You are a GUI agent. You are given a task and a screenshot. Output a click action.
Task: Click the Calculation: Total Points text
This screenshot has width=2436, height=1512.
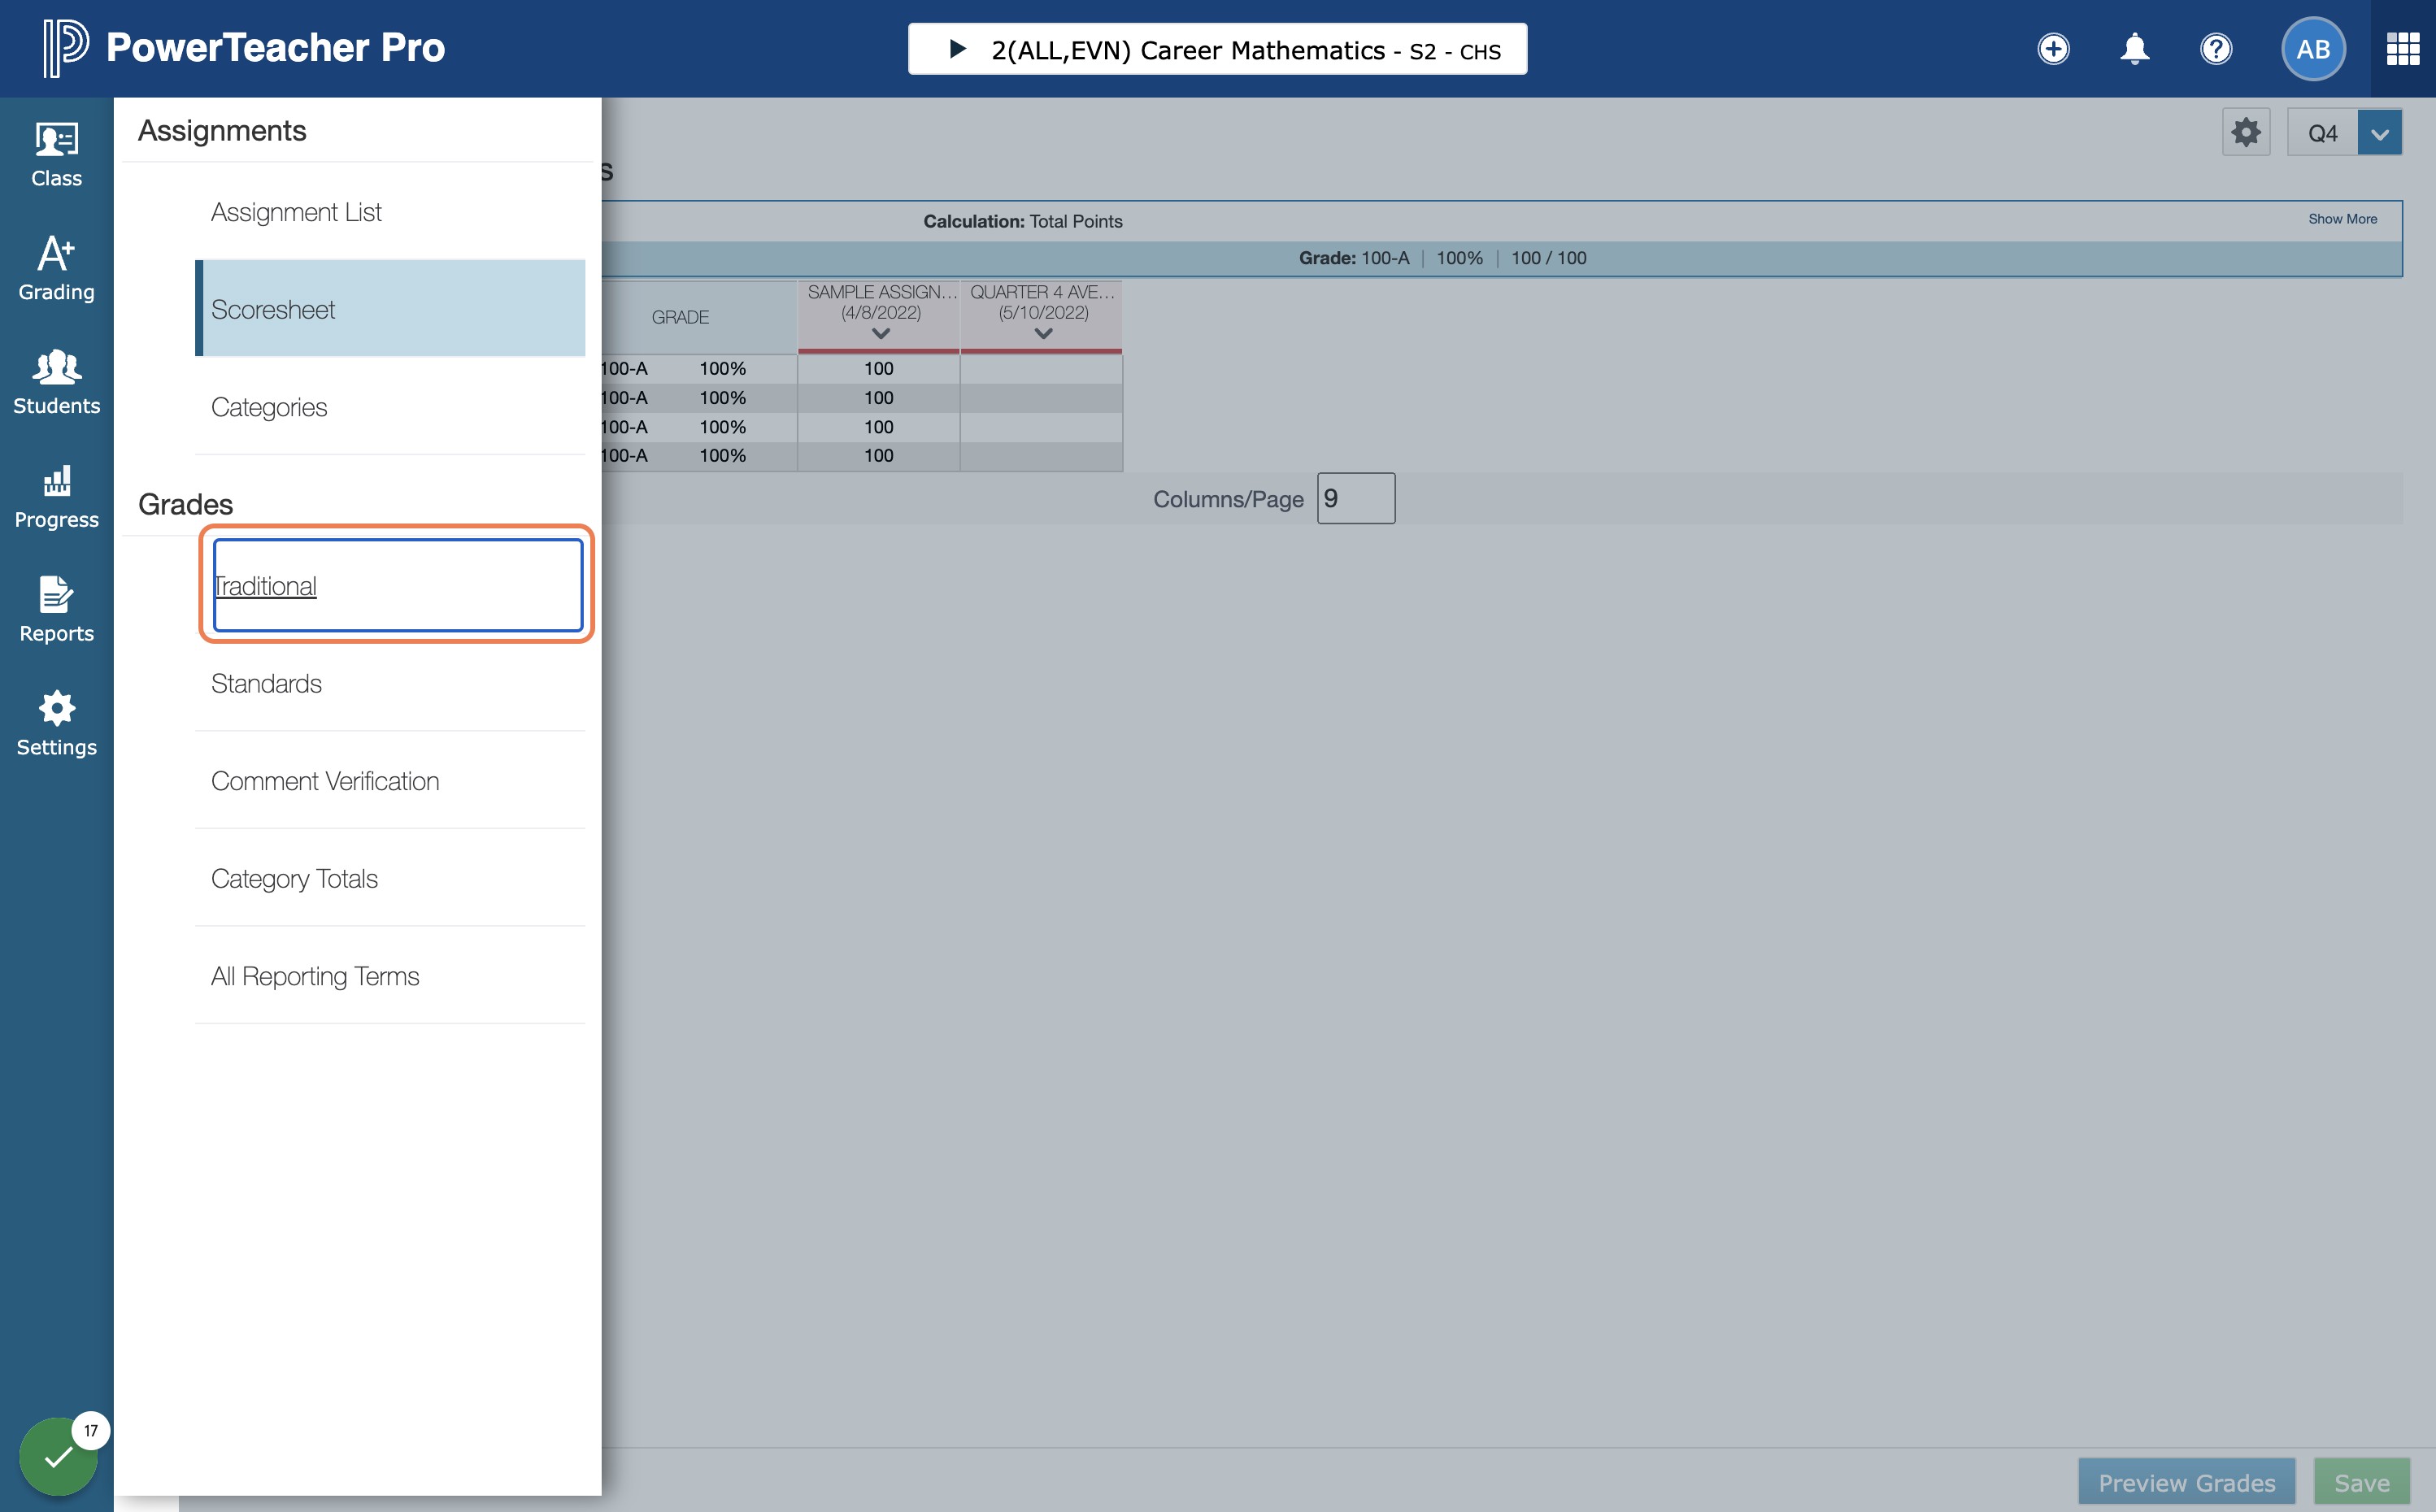(1022, 221)
